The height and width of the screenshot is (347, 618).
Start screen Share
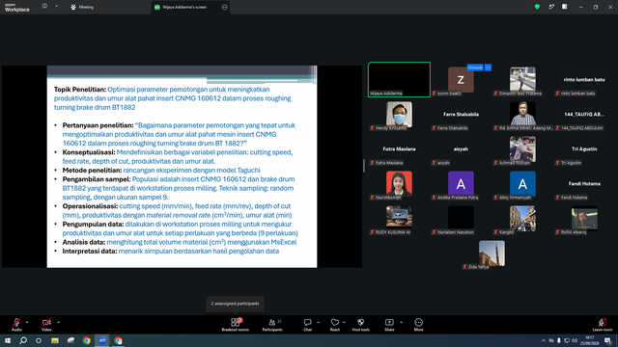click(389, 325)
